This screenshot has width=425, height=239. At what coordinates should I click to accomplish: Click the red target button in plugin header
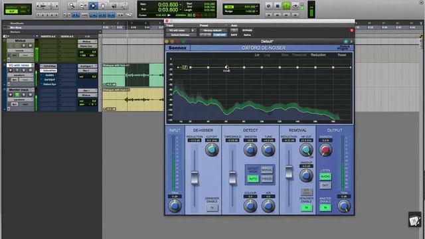click(351, 31)
